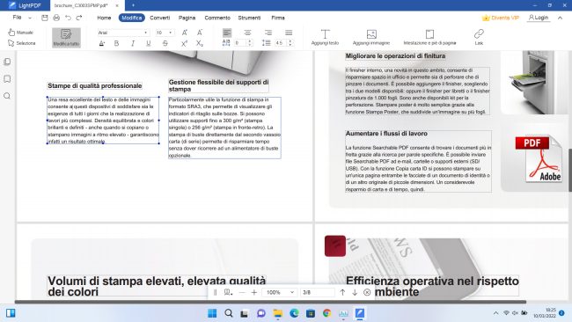Click the page number field showing 3/8
The height and width of the screenshot is (322, 572).
point(317,292)
